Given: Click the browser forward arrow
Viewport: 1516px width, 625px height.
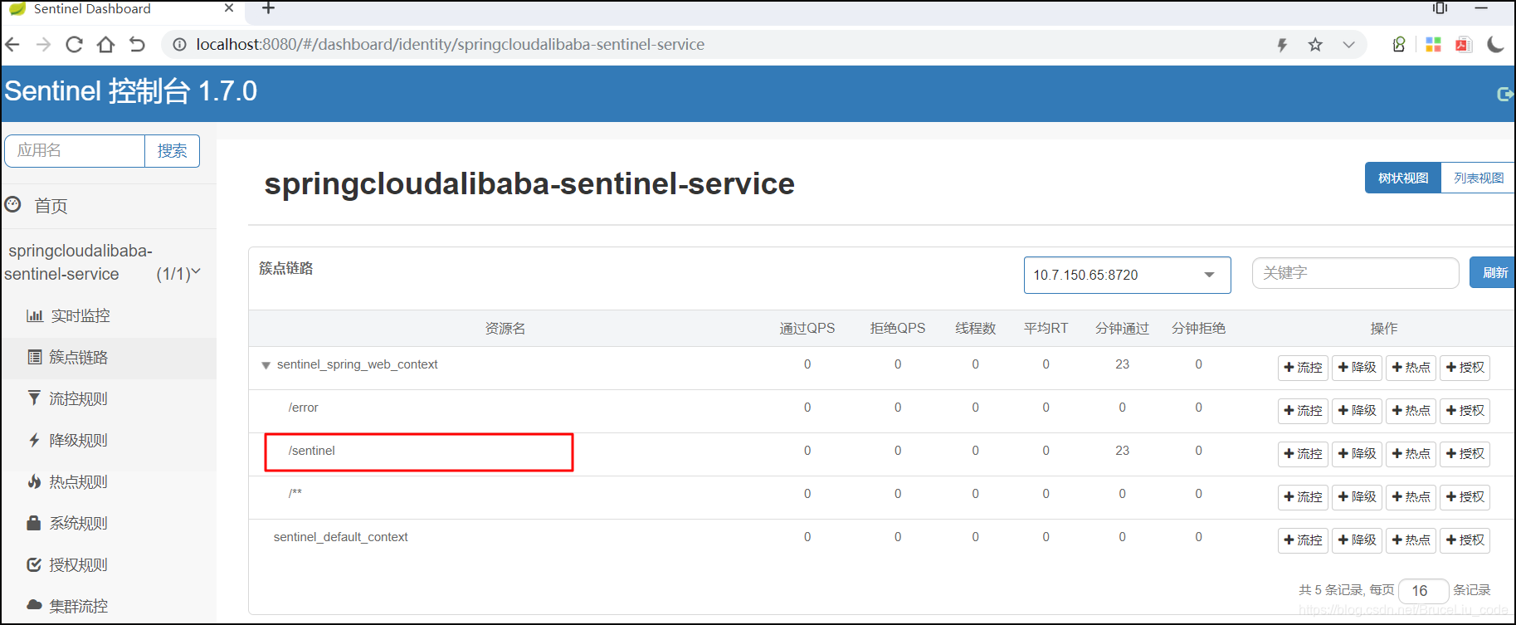Looking at the screenshot, I should pyautogui.click(x=44, y=45).
